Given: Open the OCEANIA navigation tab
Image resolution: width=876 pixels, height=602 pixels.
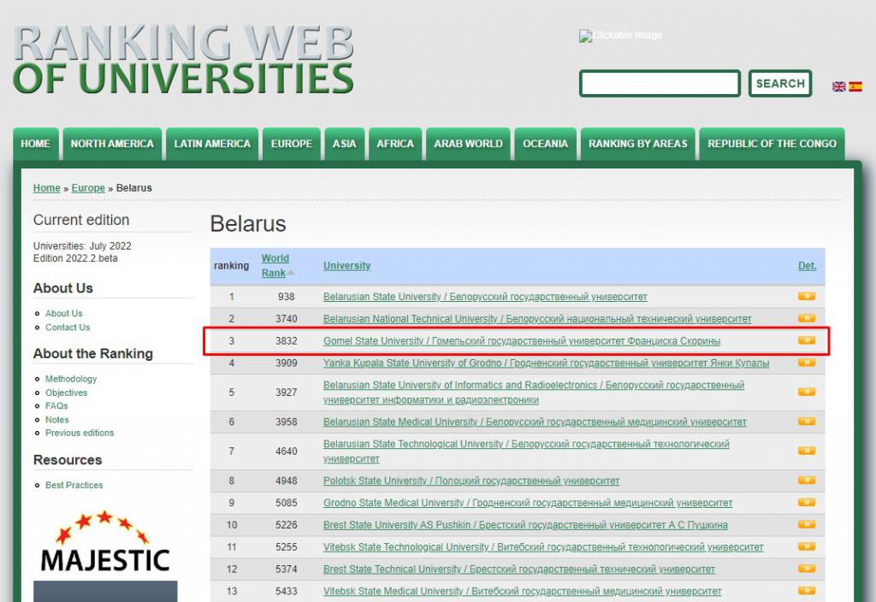Looking at the screenshot, I should (x=545, y=144).
